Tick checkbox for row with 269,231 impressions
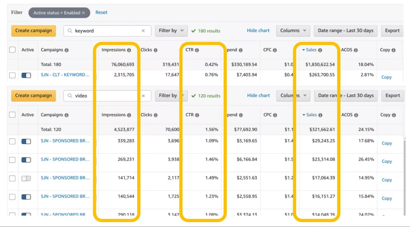Screen dimensions: 410x227 point(12,160)
